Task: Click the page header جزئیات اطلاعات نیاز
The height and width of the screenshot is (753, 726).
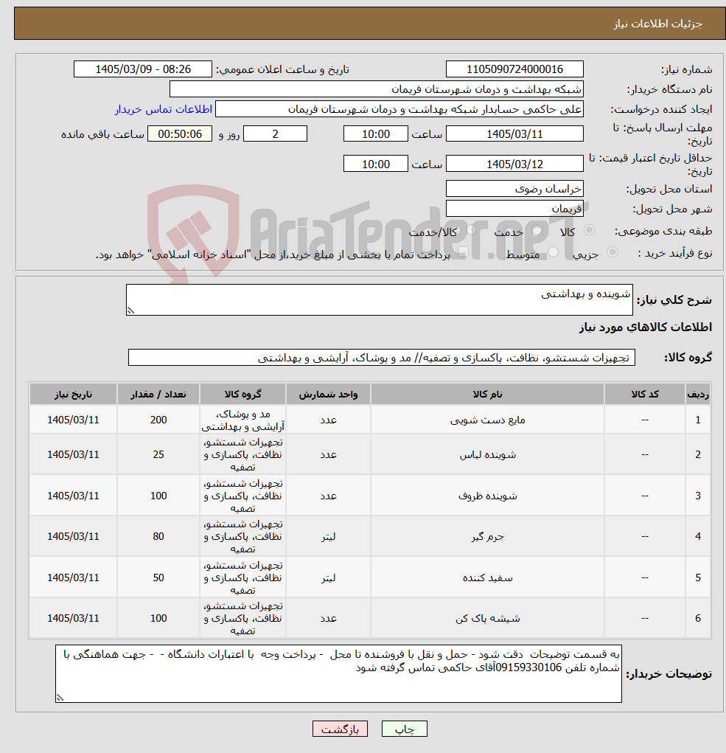Action: (658, 24)
